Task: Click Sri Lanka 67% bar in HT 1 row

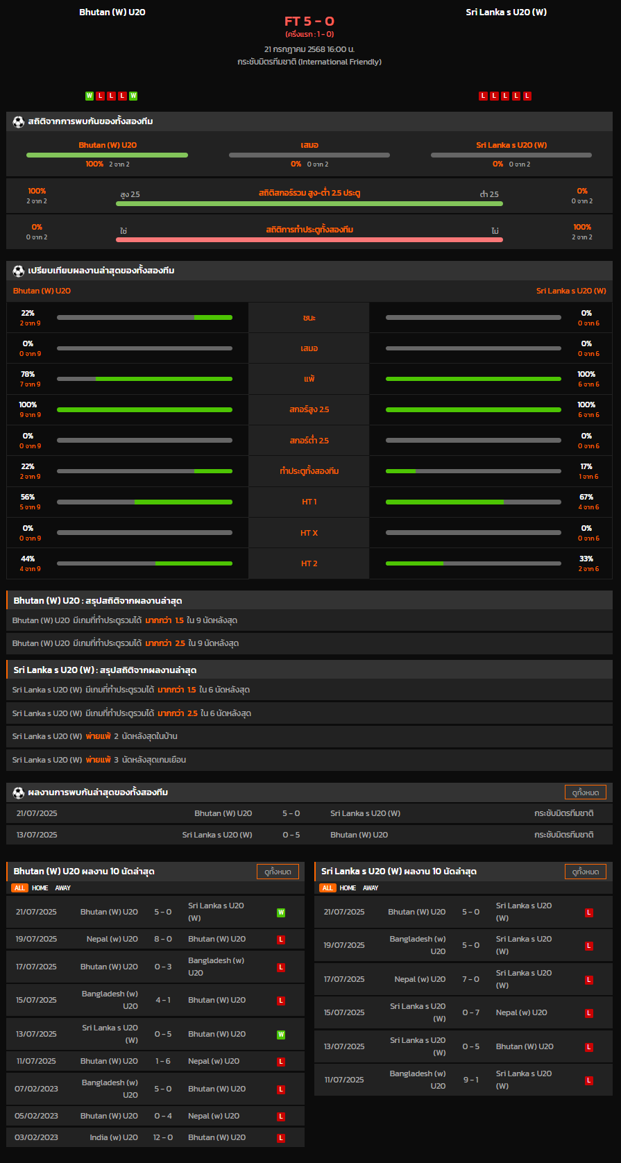Action: (x=473, y=502)
